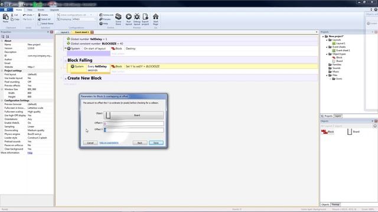Click the Set Y to self.Y + BLOCKSIZE action
Screen dimensions: 378x212
(142, 67)
